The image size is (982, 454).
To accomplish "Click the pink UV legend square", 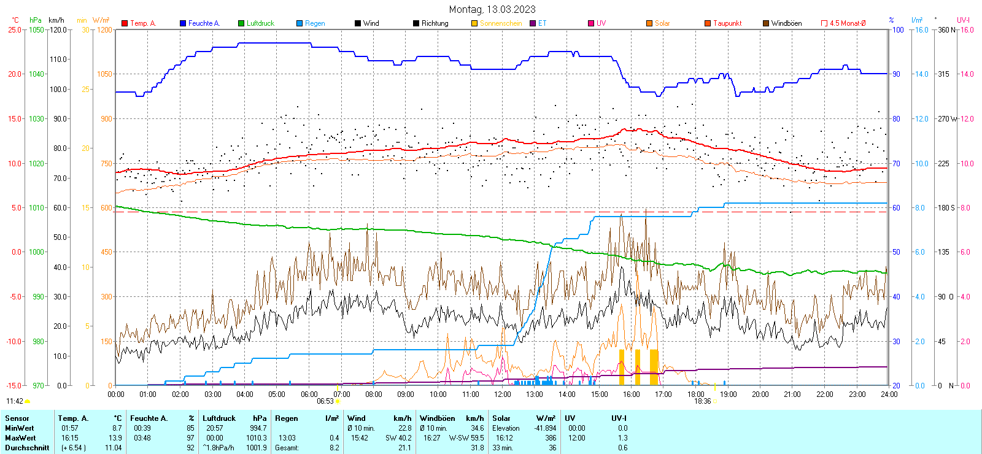I will click(591, 23).
